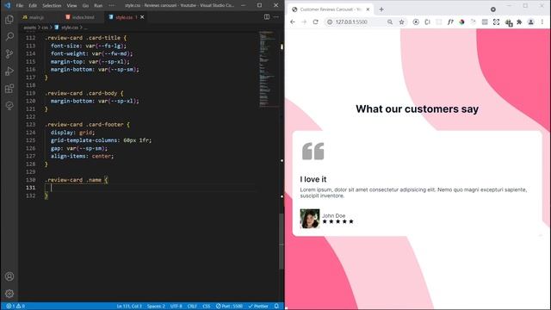551x310 pixels.
Task: Click the fonts 'f?' extension icon
Action: pos(450,22)
